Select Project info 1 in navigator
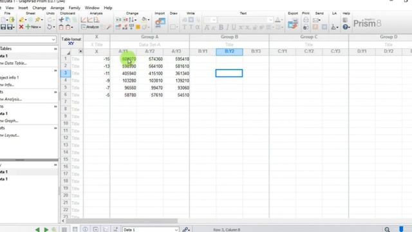This screenshot has width=412, height=232. point(10,77)
